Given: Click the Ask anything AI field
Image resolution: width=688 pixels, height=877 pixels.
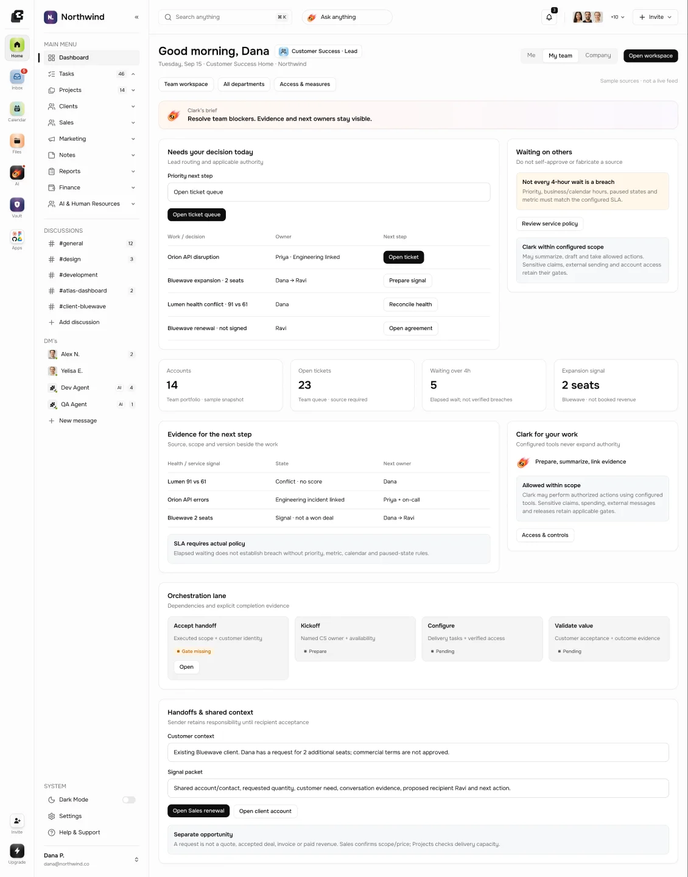Looking at the screenshot, I should (x=347, y=17).
